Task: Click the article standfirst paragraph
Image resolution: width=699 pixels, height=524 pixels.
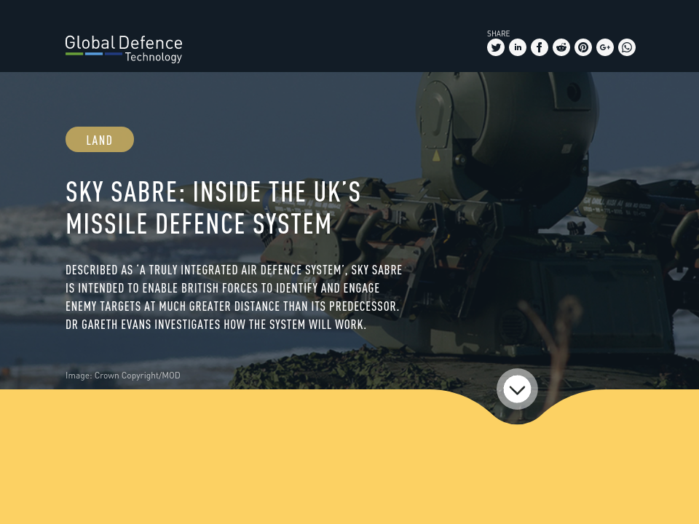Action: 234,297
